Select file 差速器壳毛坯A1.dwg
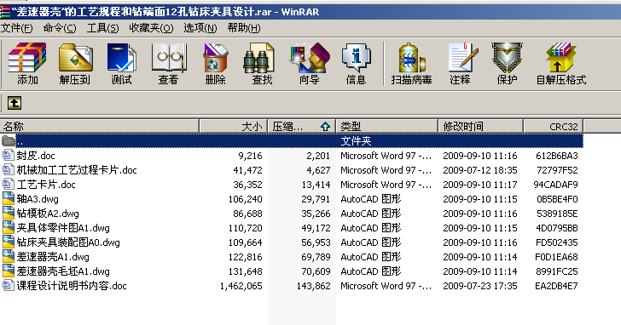This screenshot has width=621, height=325. [x=63, y=271]
